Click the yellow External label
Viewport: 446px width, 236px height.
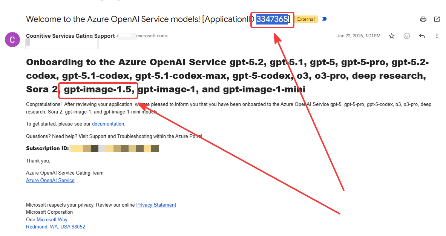pyautogui.click(x=306, y=19)
